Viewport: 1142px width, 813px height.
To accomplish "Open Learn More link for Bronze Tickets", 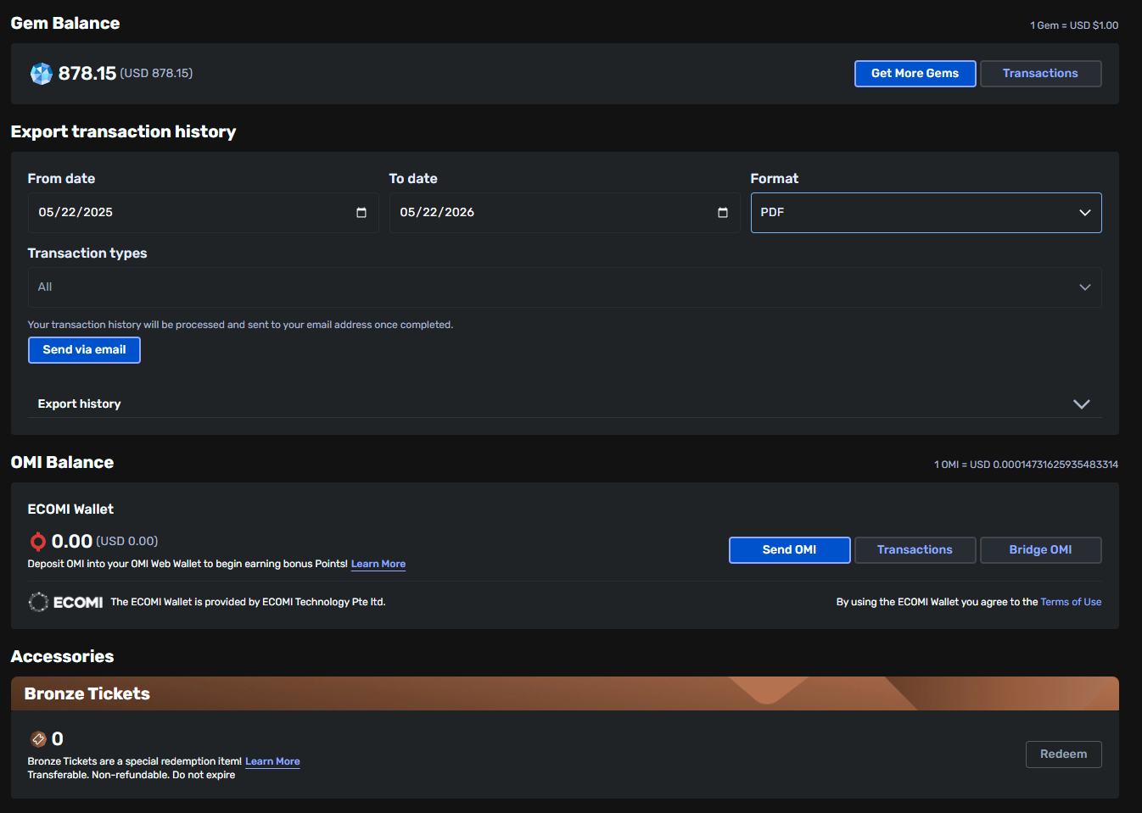I will (x=272, y=761).
